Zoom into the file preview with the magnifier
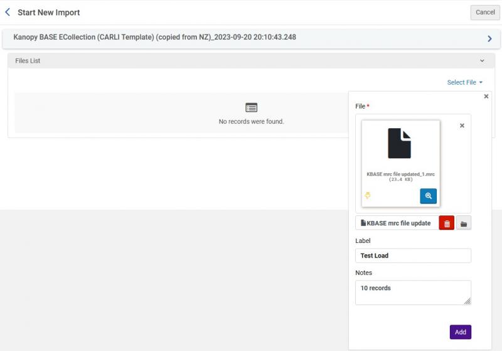 click(428, 196)
